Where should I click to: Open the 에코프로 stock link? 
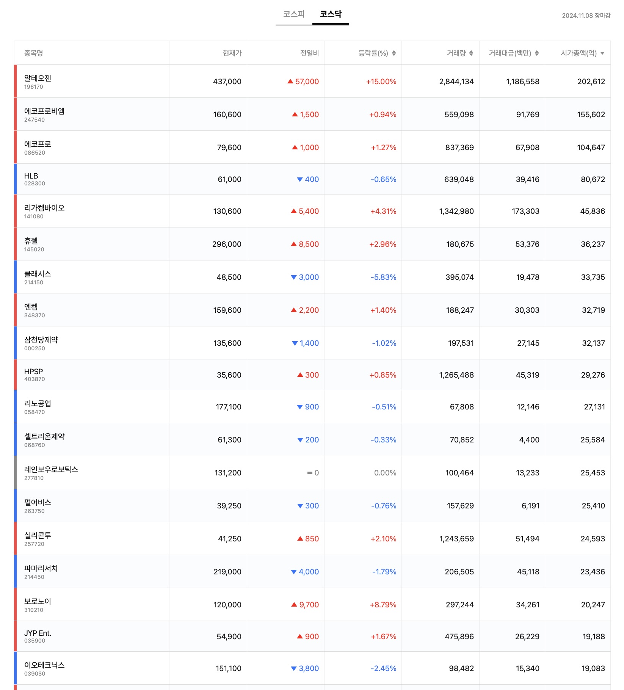pyautogui.click(x=38, y=144)
